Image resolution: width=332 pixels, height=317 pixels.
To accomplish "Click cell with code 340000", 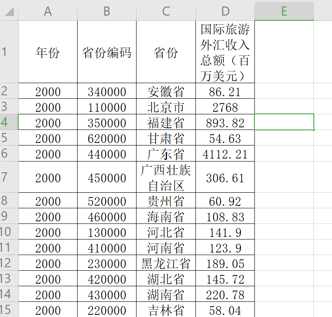I will click(107, 91).
